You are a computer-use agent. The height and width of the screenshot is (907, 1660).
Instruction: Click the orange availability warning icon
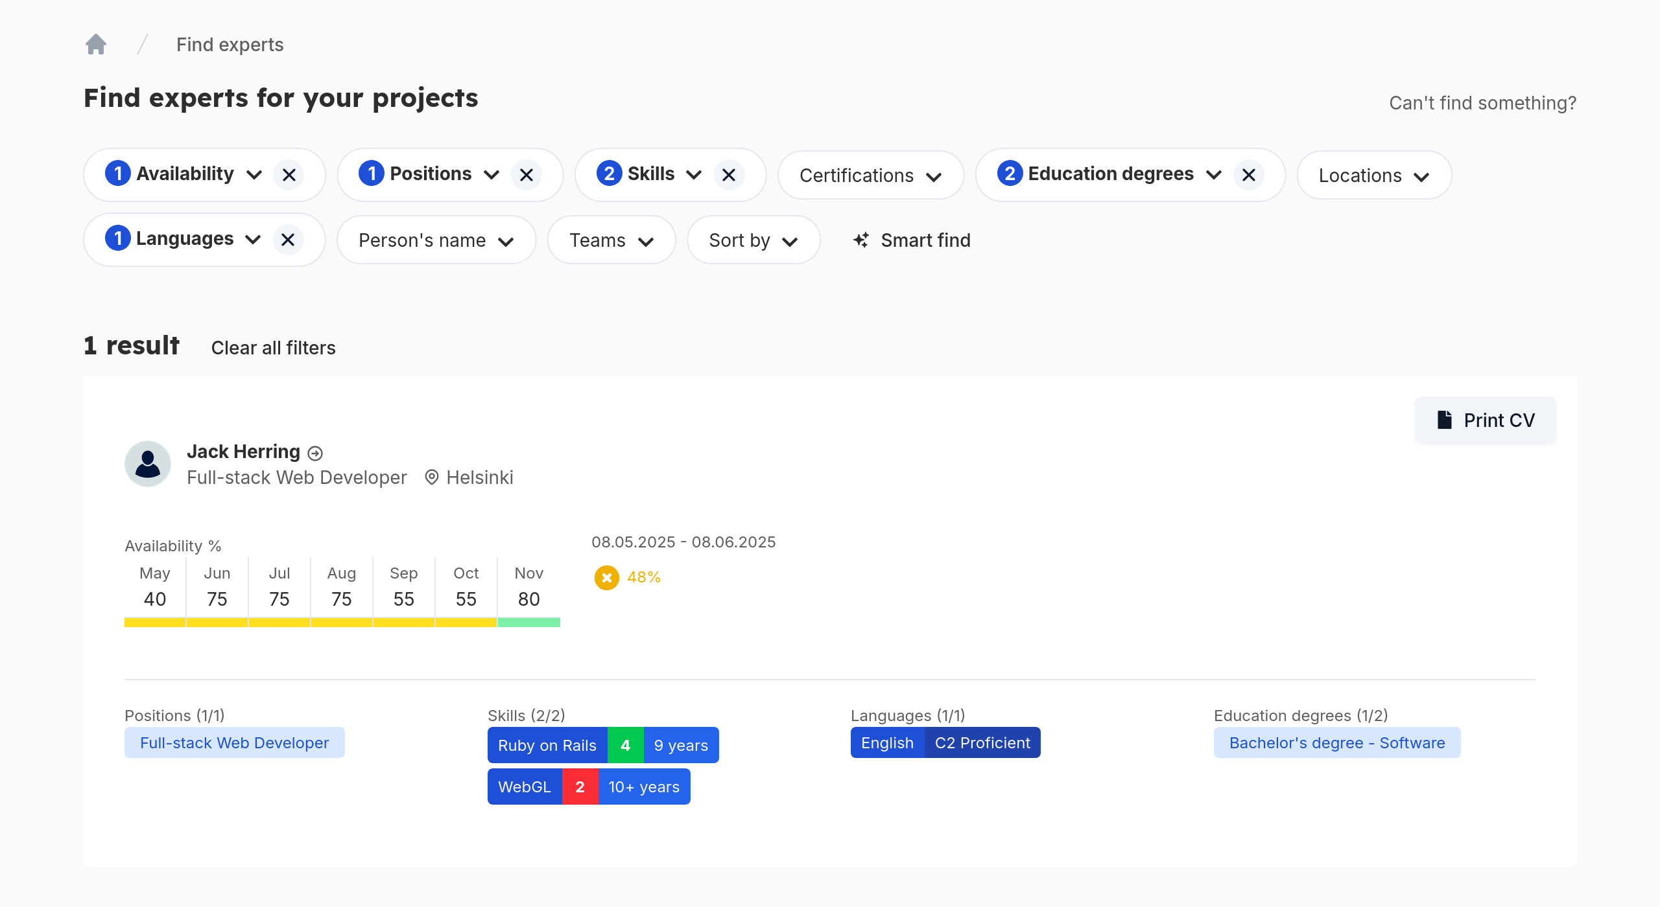point(607,577)
